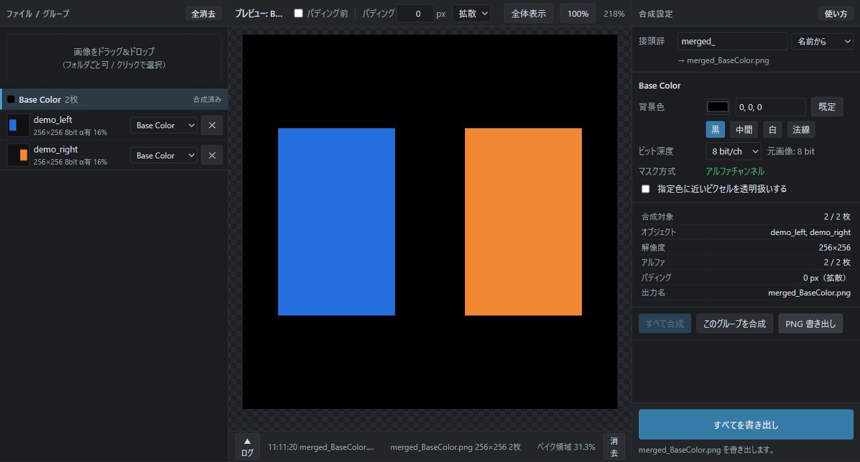Select the 黒 background preset

coord(715,130)
